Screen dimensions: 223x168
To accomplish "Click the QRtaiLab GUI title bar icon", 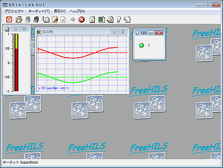I will (5, 5).
